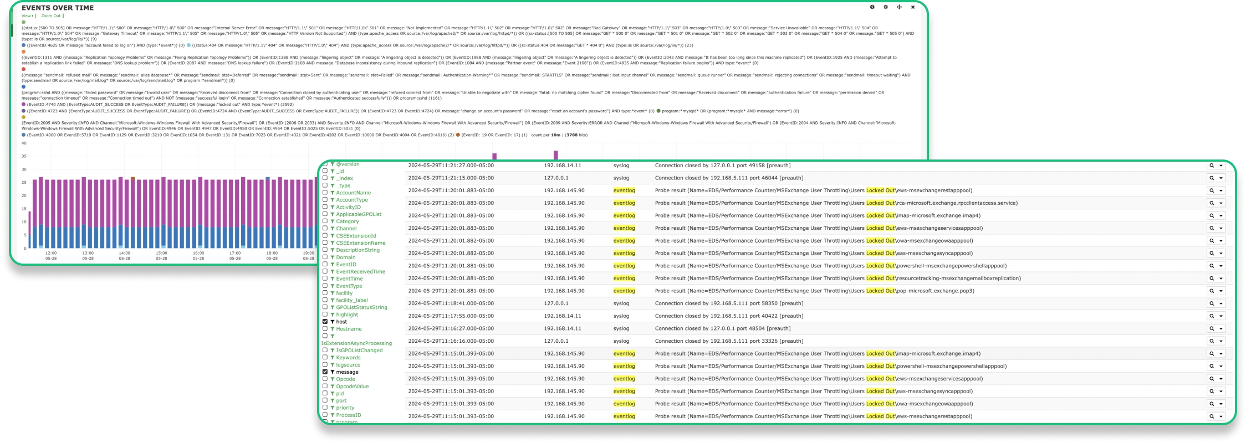Check the logsource field checkbox
The image size is (1246, 443).
click(x=325, y=364)
